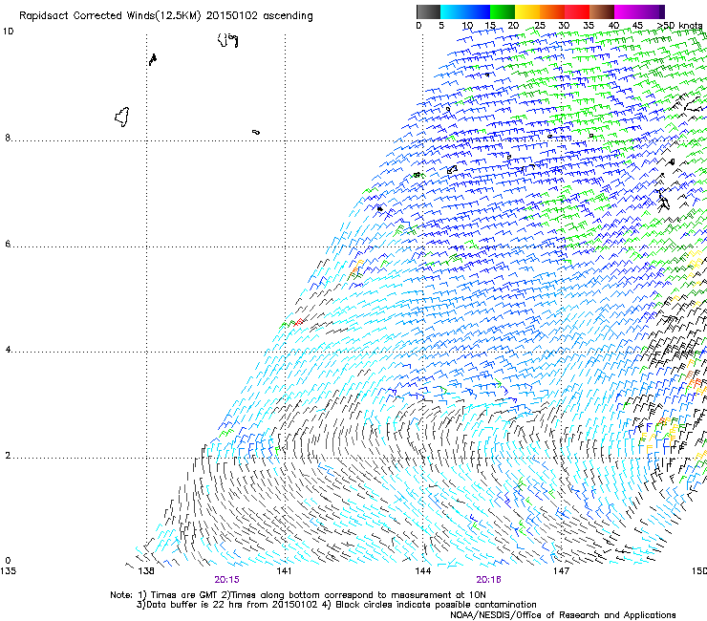Click the island cluster outline near 10N
This screenshot has height=621, width=707.
coord(228,40)
